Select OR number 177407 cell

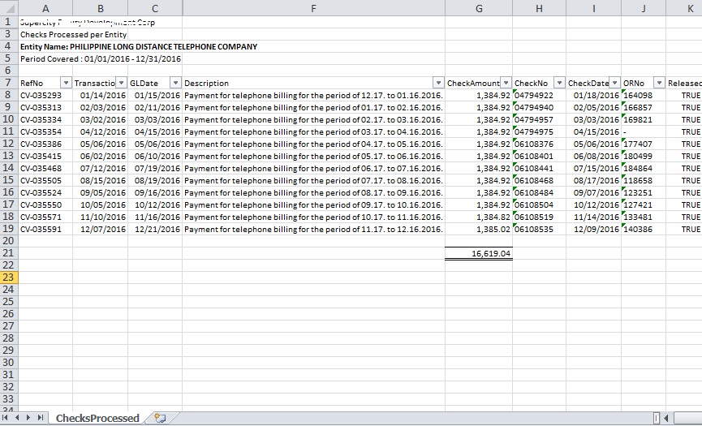click(644, 144)
